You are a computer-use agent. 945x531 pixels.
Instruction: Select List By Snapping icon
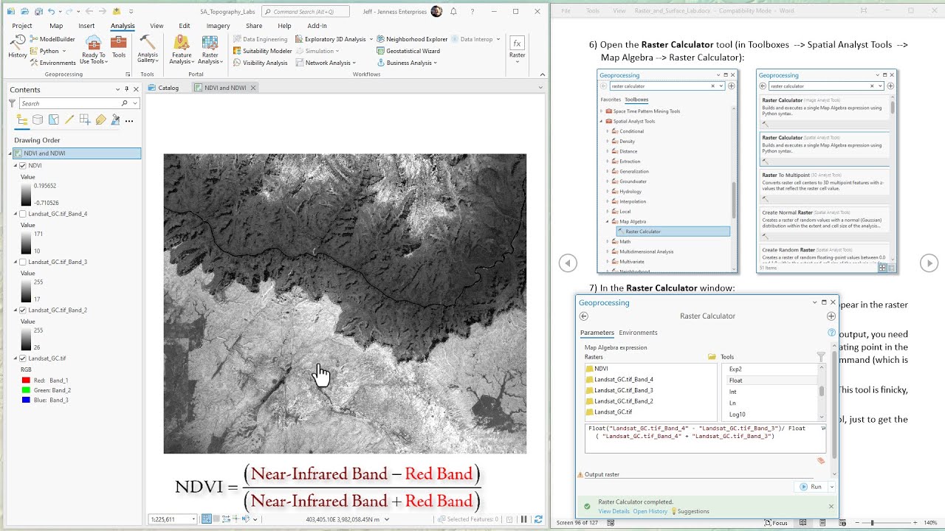(x=85, y=119)
